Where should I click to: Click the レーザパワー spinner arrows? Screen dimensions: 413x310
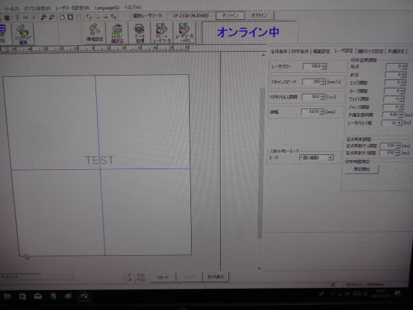point(324,66)
